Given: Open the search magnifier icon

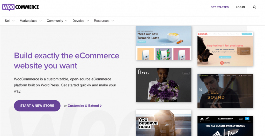Looking at the screenshot, I should (x=254, y=7).
